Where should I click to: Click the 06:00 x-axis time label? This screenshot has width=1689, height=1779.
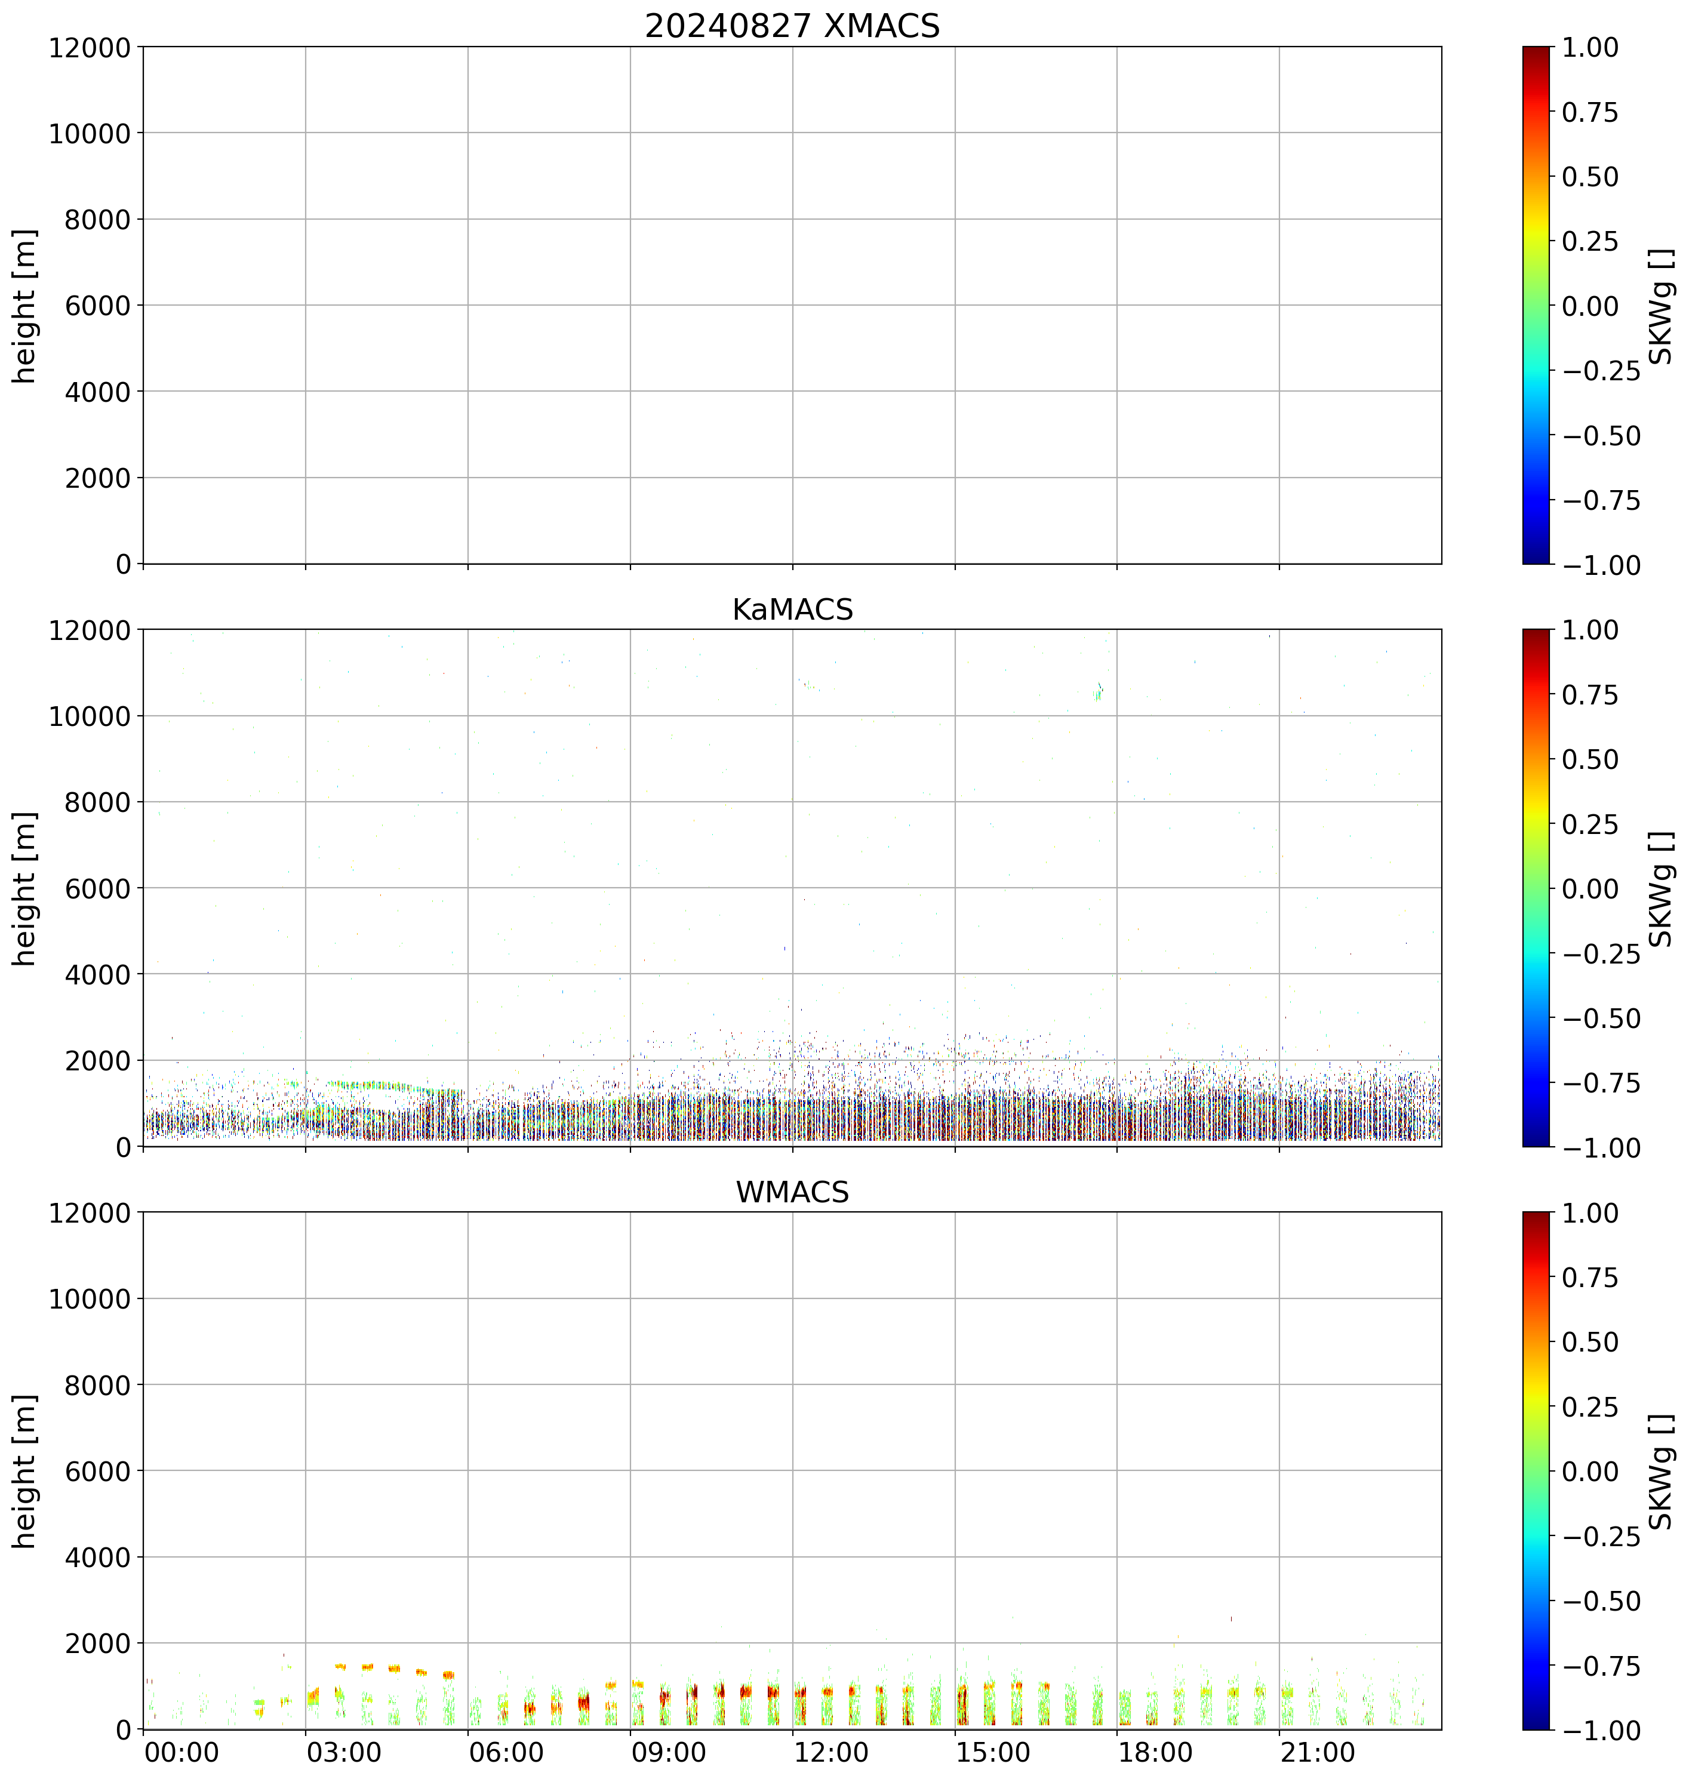(x=506, y=1753)
